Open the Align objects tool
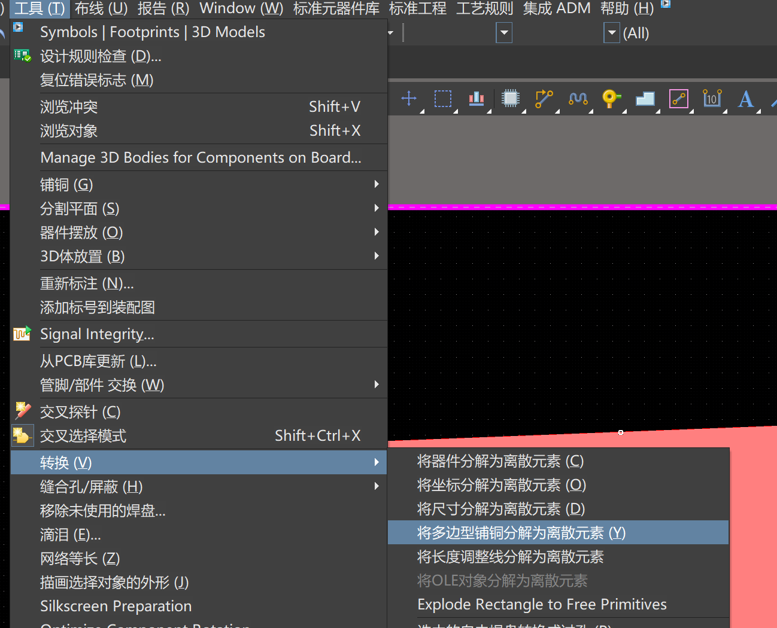The height and width of the screenshot is (628, 777). click(476, 99)
